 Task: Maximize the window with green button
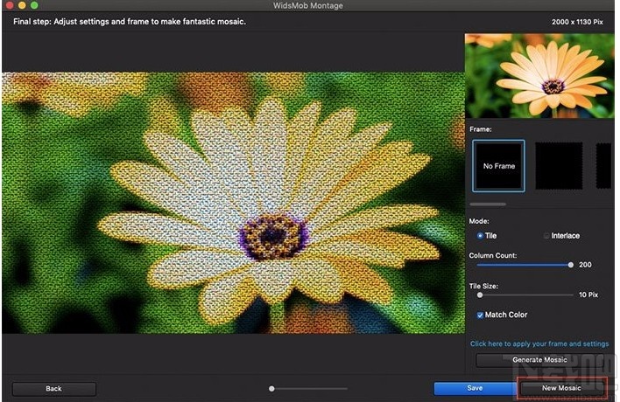click(x=34, y=6)
